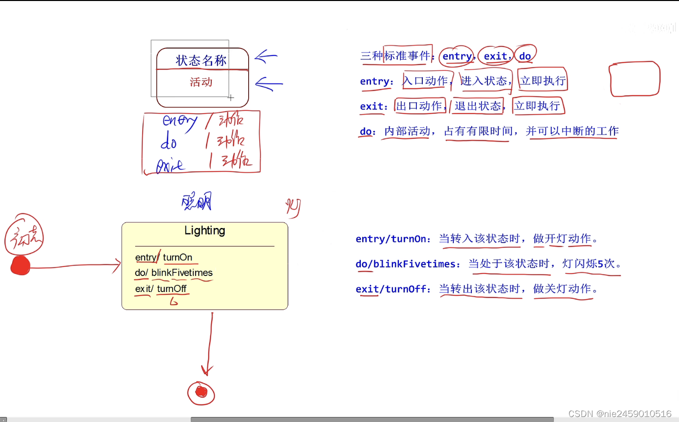
Task: Select the 退出状态 text
Action: [x=477, y=106]
